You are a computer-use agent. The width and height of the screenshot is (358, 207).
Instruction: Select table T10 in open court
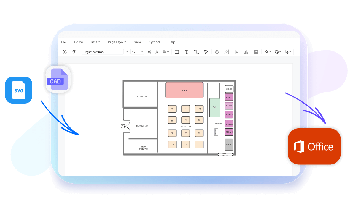pyautogui.click(x=172, y=144)
